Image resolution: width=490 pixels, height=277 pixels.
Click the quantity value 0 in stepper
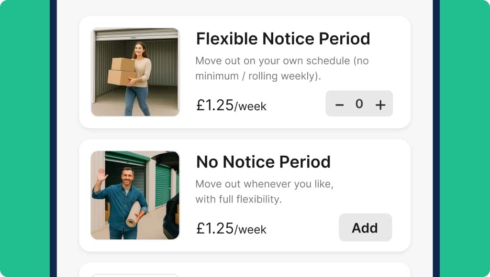tap(359, 104)
